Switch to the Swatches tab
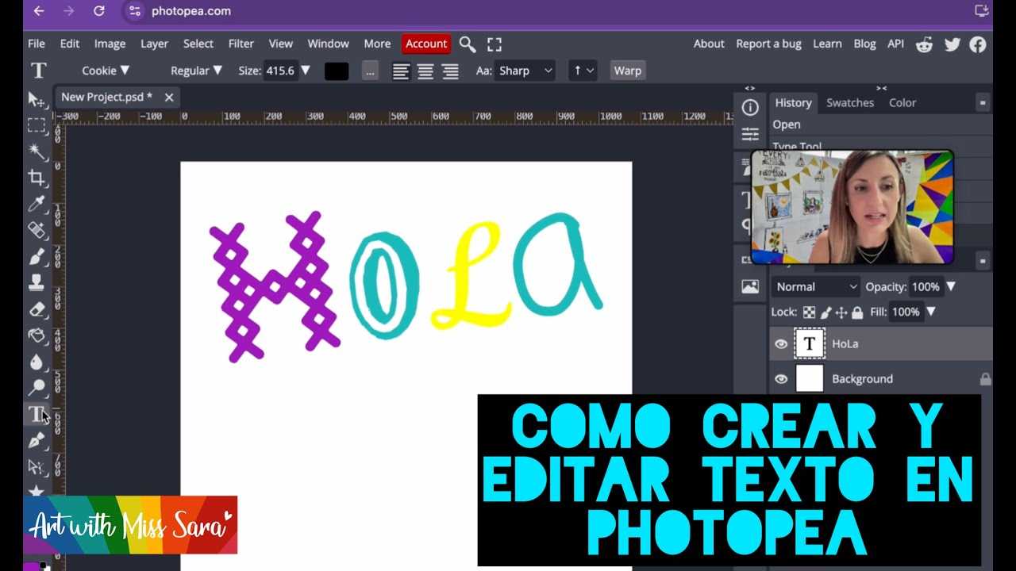The width and height of the screenshot is (1016, 571). (x=850, y=102)
